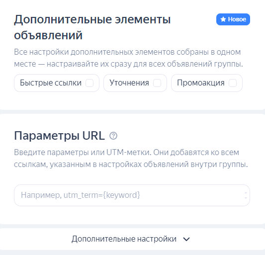The height and width of the screenshot is (255, 265).
Task: Click the star icon in the Новое badge
Action: (223, 19)
